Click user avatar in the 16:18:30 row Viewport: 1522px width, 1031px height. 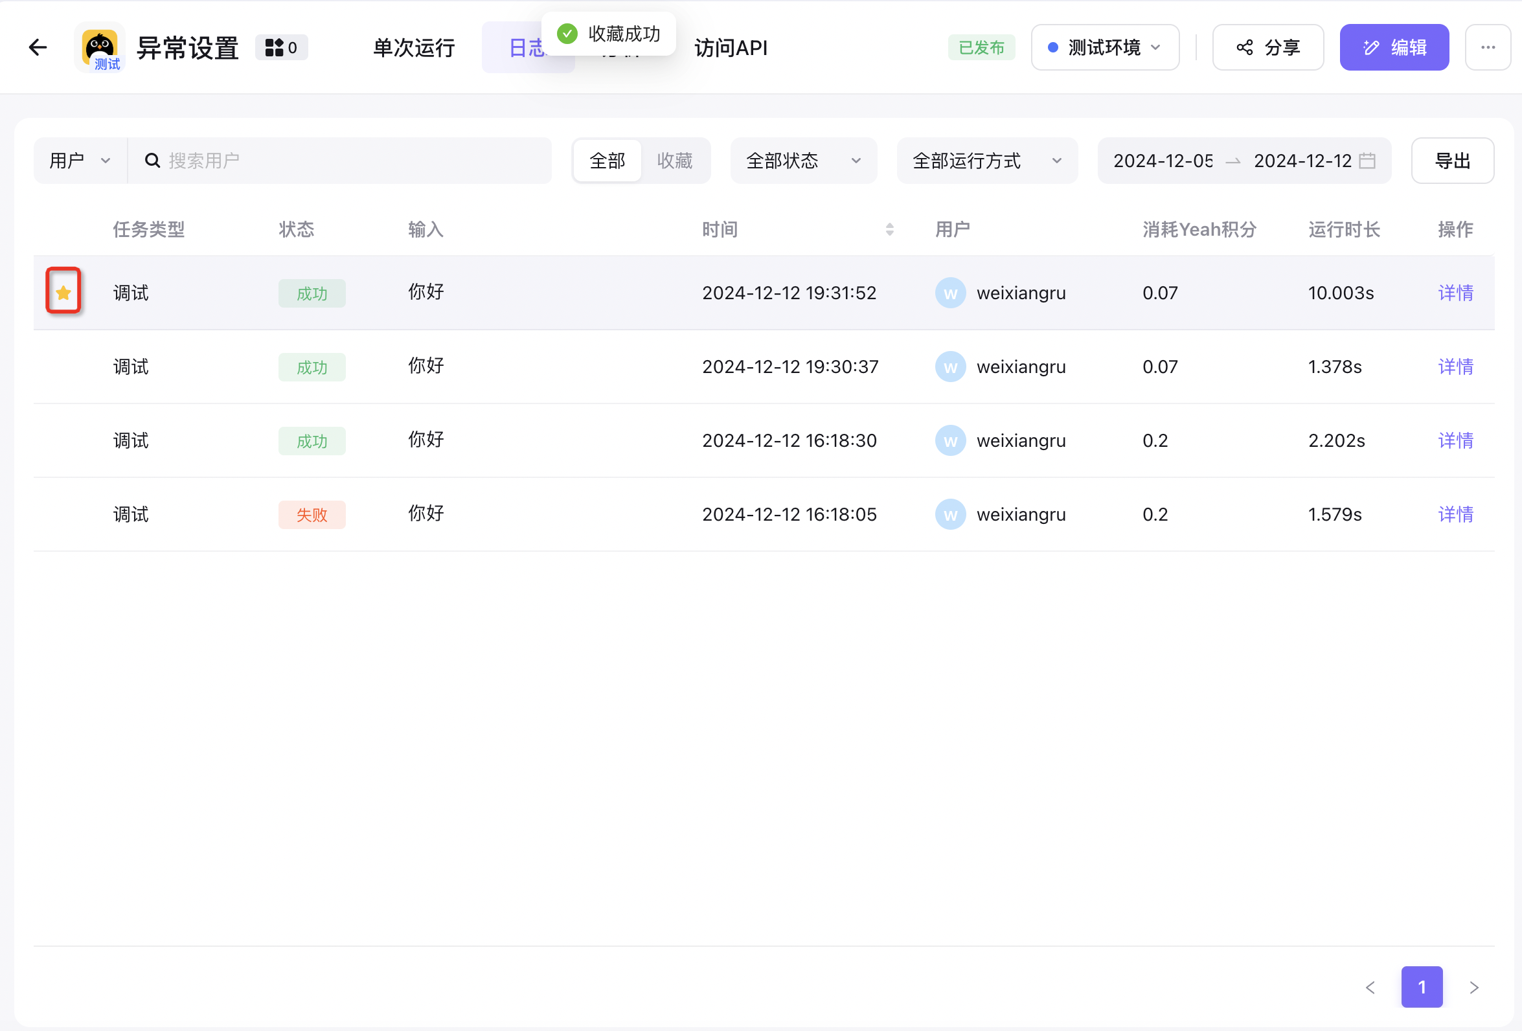tap(950, 441)
